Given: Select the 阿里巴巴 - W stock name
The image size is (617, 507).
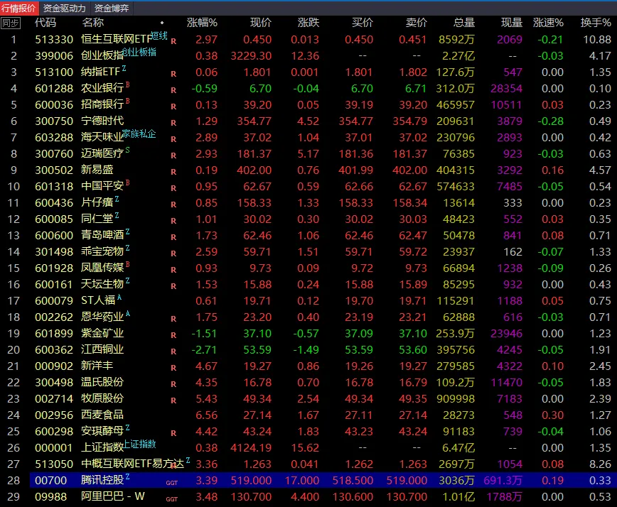Looking at the screenshot, I should tap(113, 496).
